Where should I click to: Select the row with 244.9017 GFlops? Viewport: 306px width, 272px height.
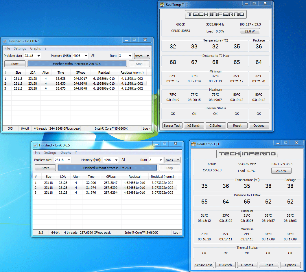[75, 79]
